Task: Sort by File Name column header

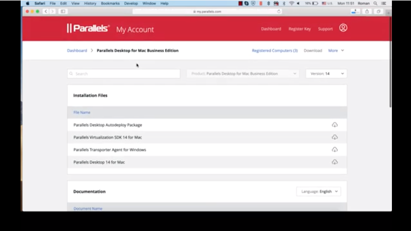Action: pyautogui.click(x=82, y=113)
